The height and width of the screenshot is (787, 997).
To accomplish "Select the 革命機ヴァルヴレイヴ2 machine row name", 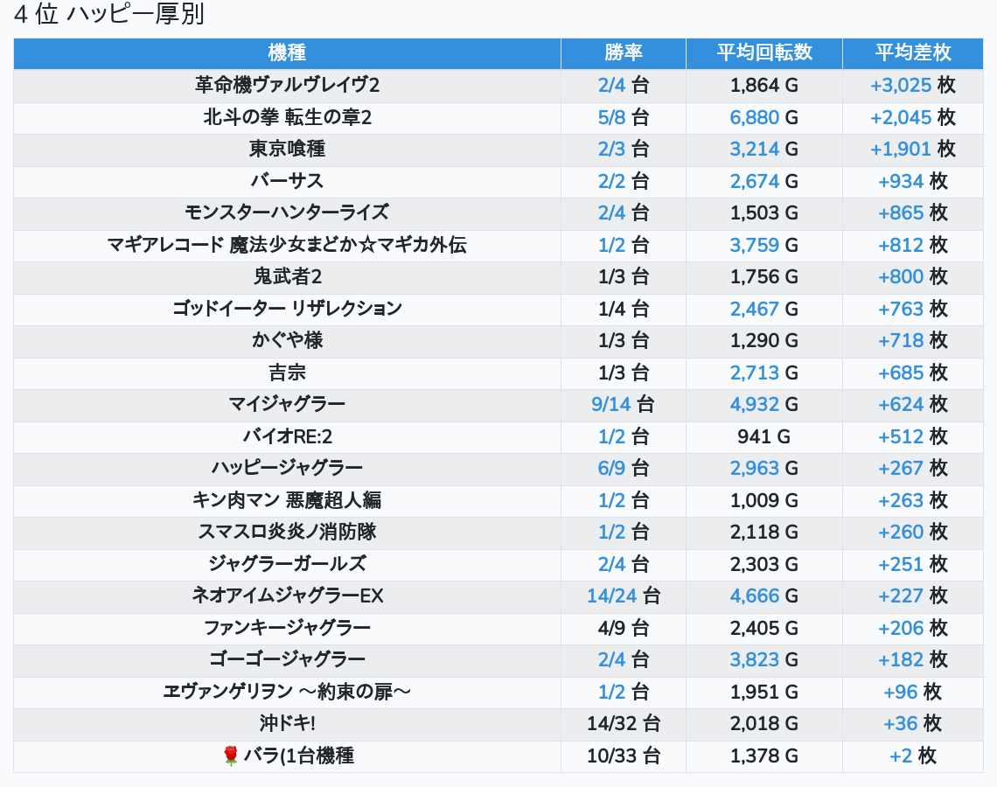I will pyautogui.click(x=287, y=86).
